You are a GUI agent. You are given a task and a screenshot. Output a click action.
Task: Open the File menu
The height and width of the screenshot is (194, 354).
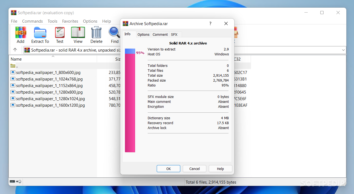point(14,21)
